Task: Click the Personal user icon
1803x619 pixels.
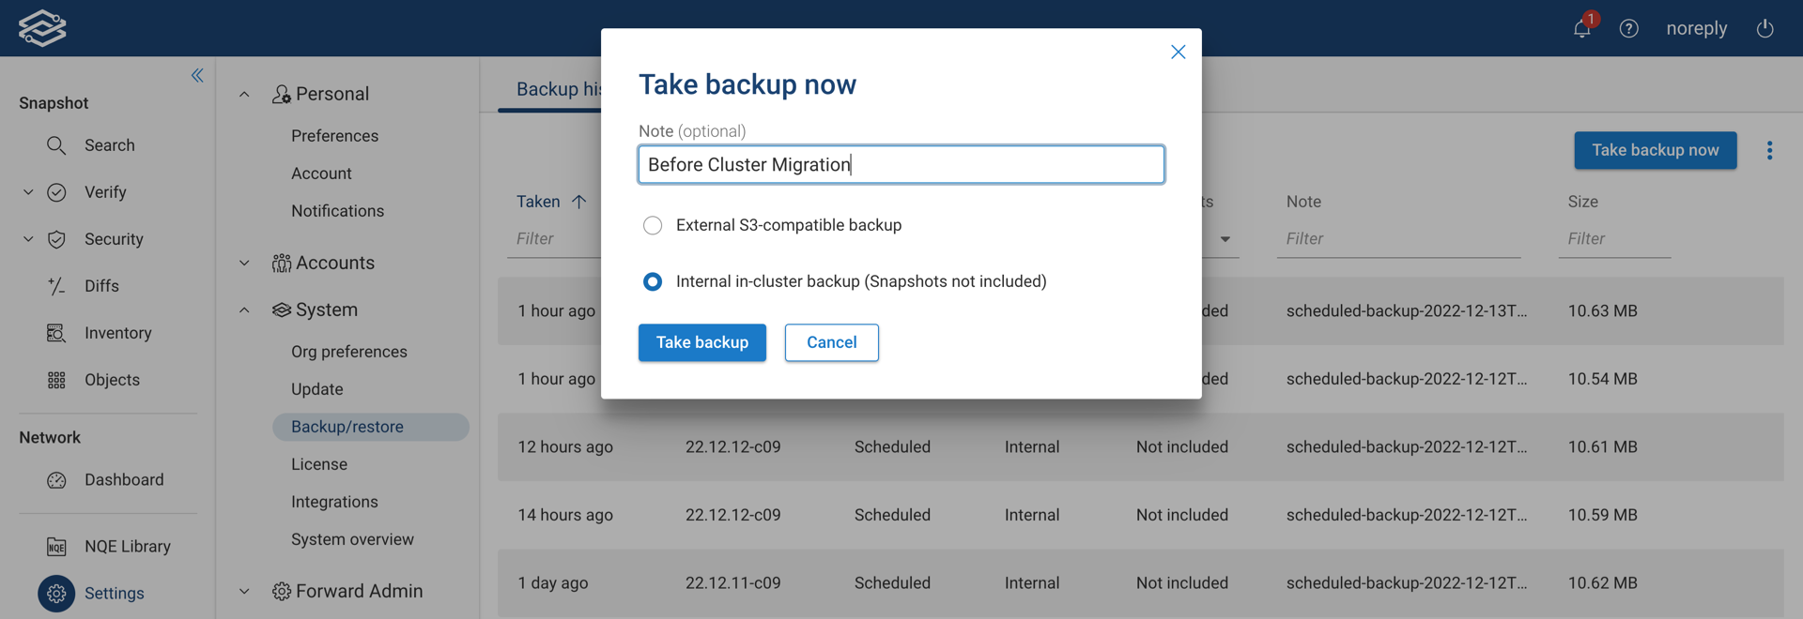Action: (x=281, y=94)
